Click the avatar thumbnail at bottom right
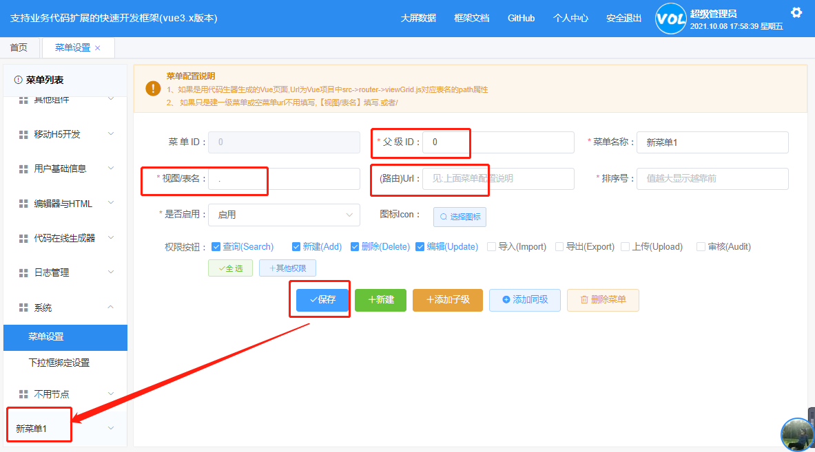815x452 pixels. 797,435
